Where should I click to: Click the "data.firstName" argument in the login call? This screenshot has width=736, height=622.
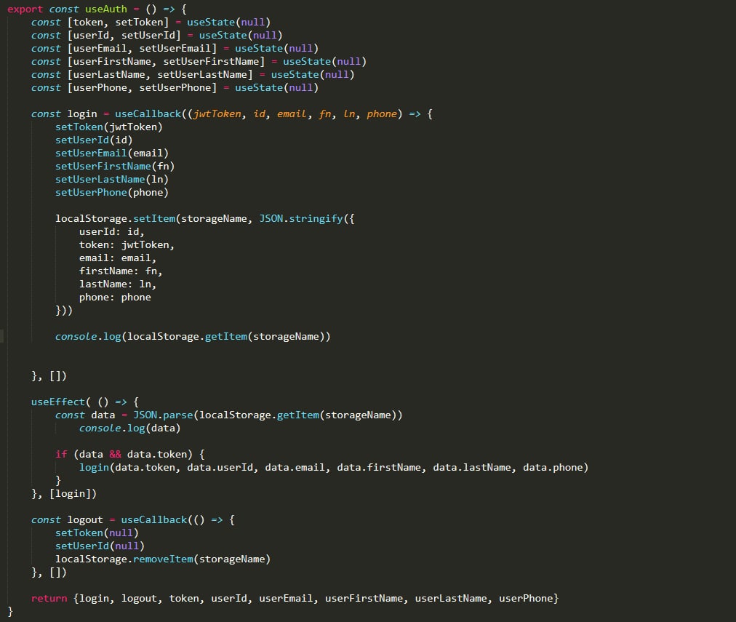379,468
